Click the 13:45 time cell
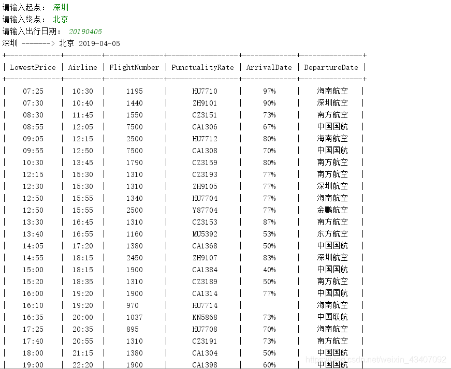Screen dimensions: 451x369 click(82, 163)
